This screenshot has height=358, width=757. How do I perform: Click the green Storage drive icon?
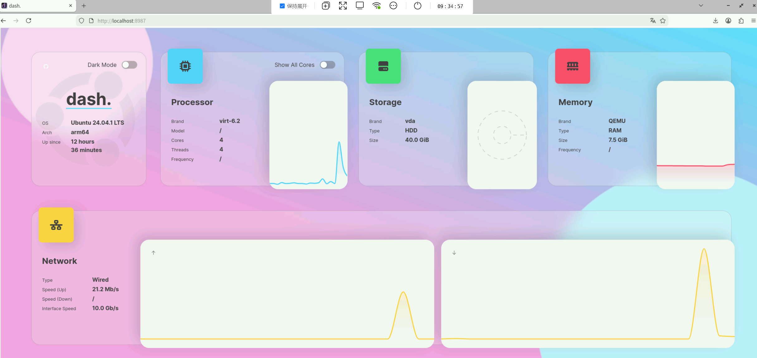[383, 66]
